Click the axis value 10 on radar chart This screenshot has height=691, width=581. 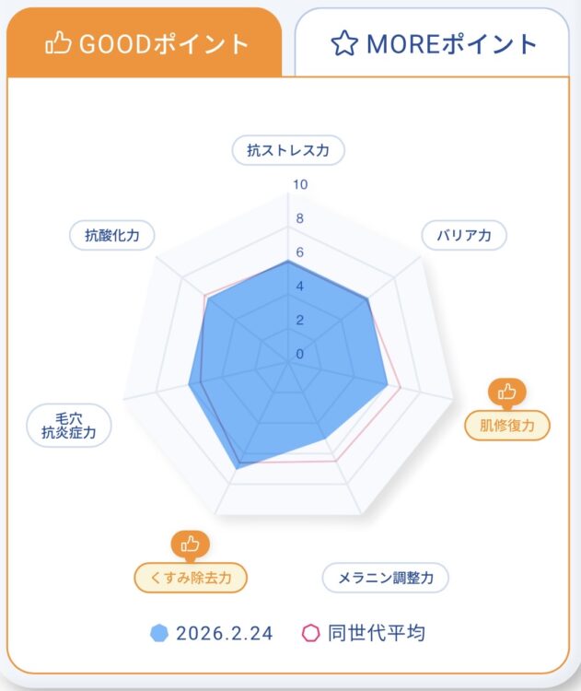(300, 184)
